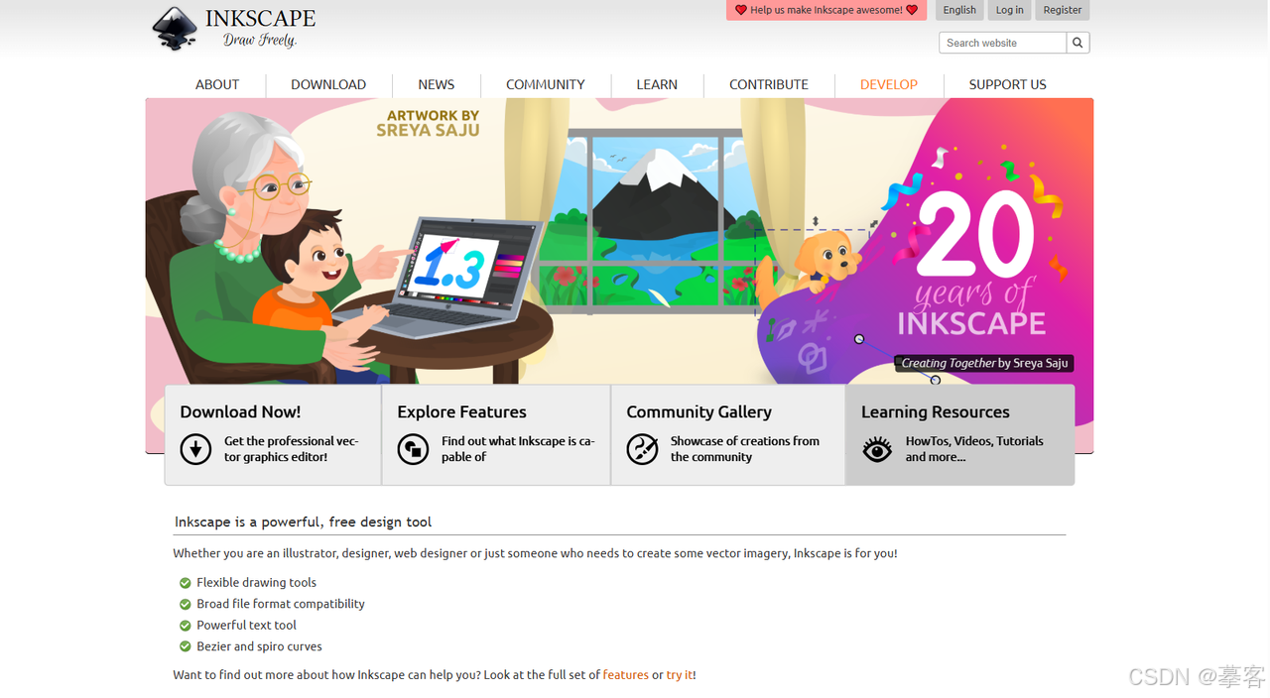Viewport: 1270px width, 698px height.
Task: Open the LEARN menu
Action: click(x=657, y=84)
